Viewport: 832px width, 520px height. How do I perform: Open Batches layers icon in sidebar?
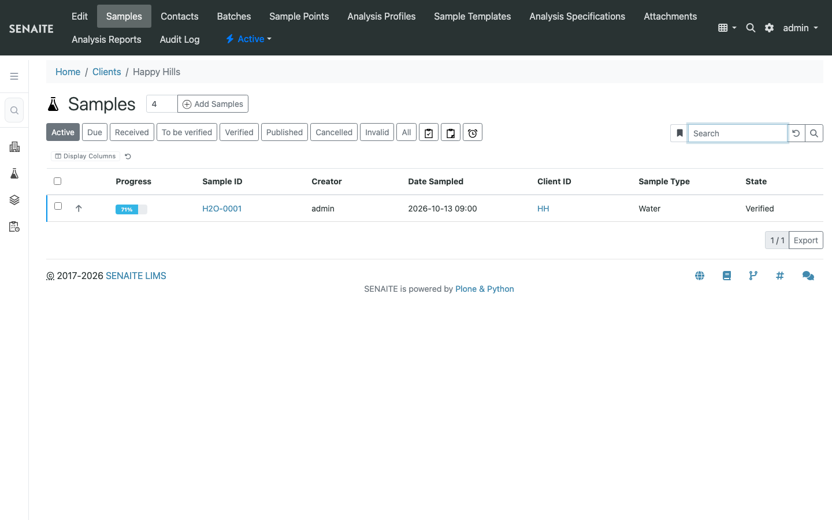[x=14, y=200]
